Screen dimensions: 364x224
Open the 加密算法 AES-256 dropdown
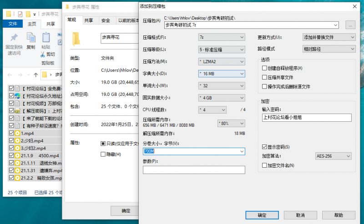333,156
